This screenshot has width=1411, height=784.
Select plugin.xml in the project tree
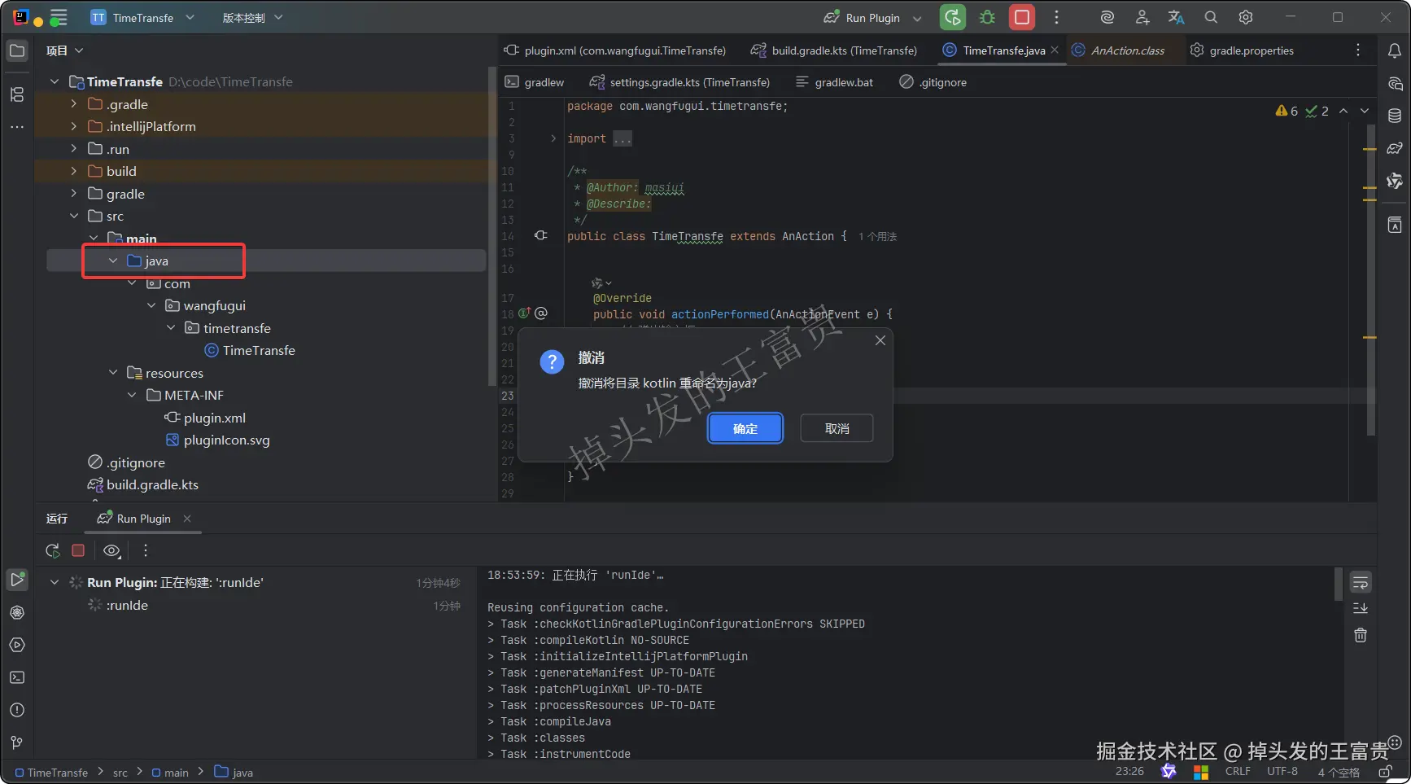214,418
